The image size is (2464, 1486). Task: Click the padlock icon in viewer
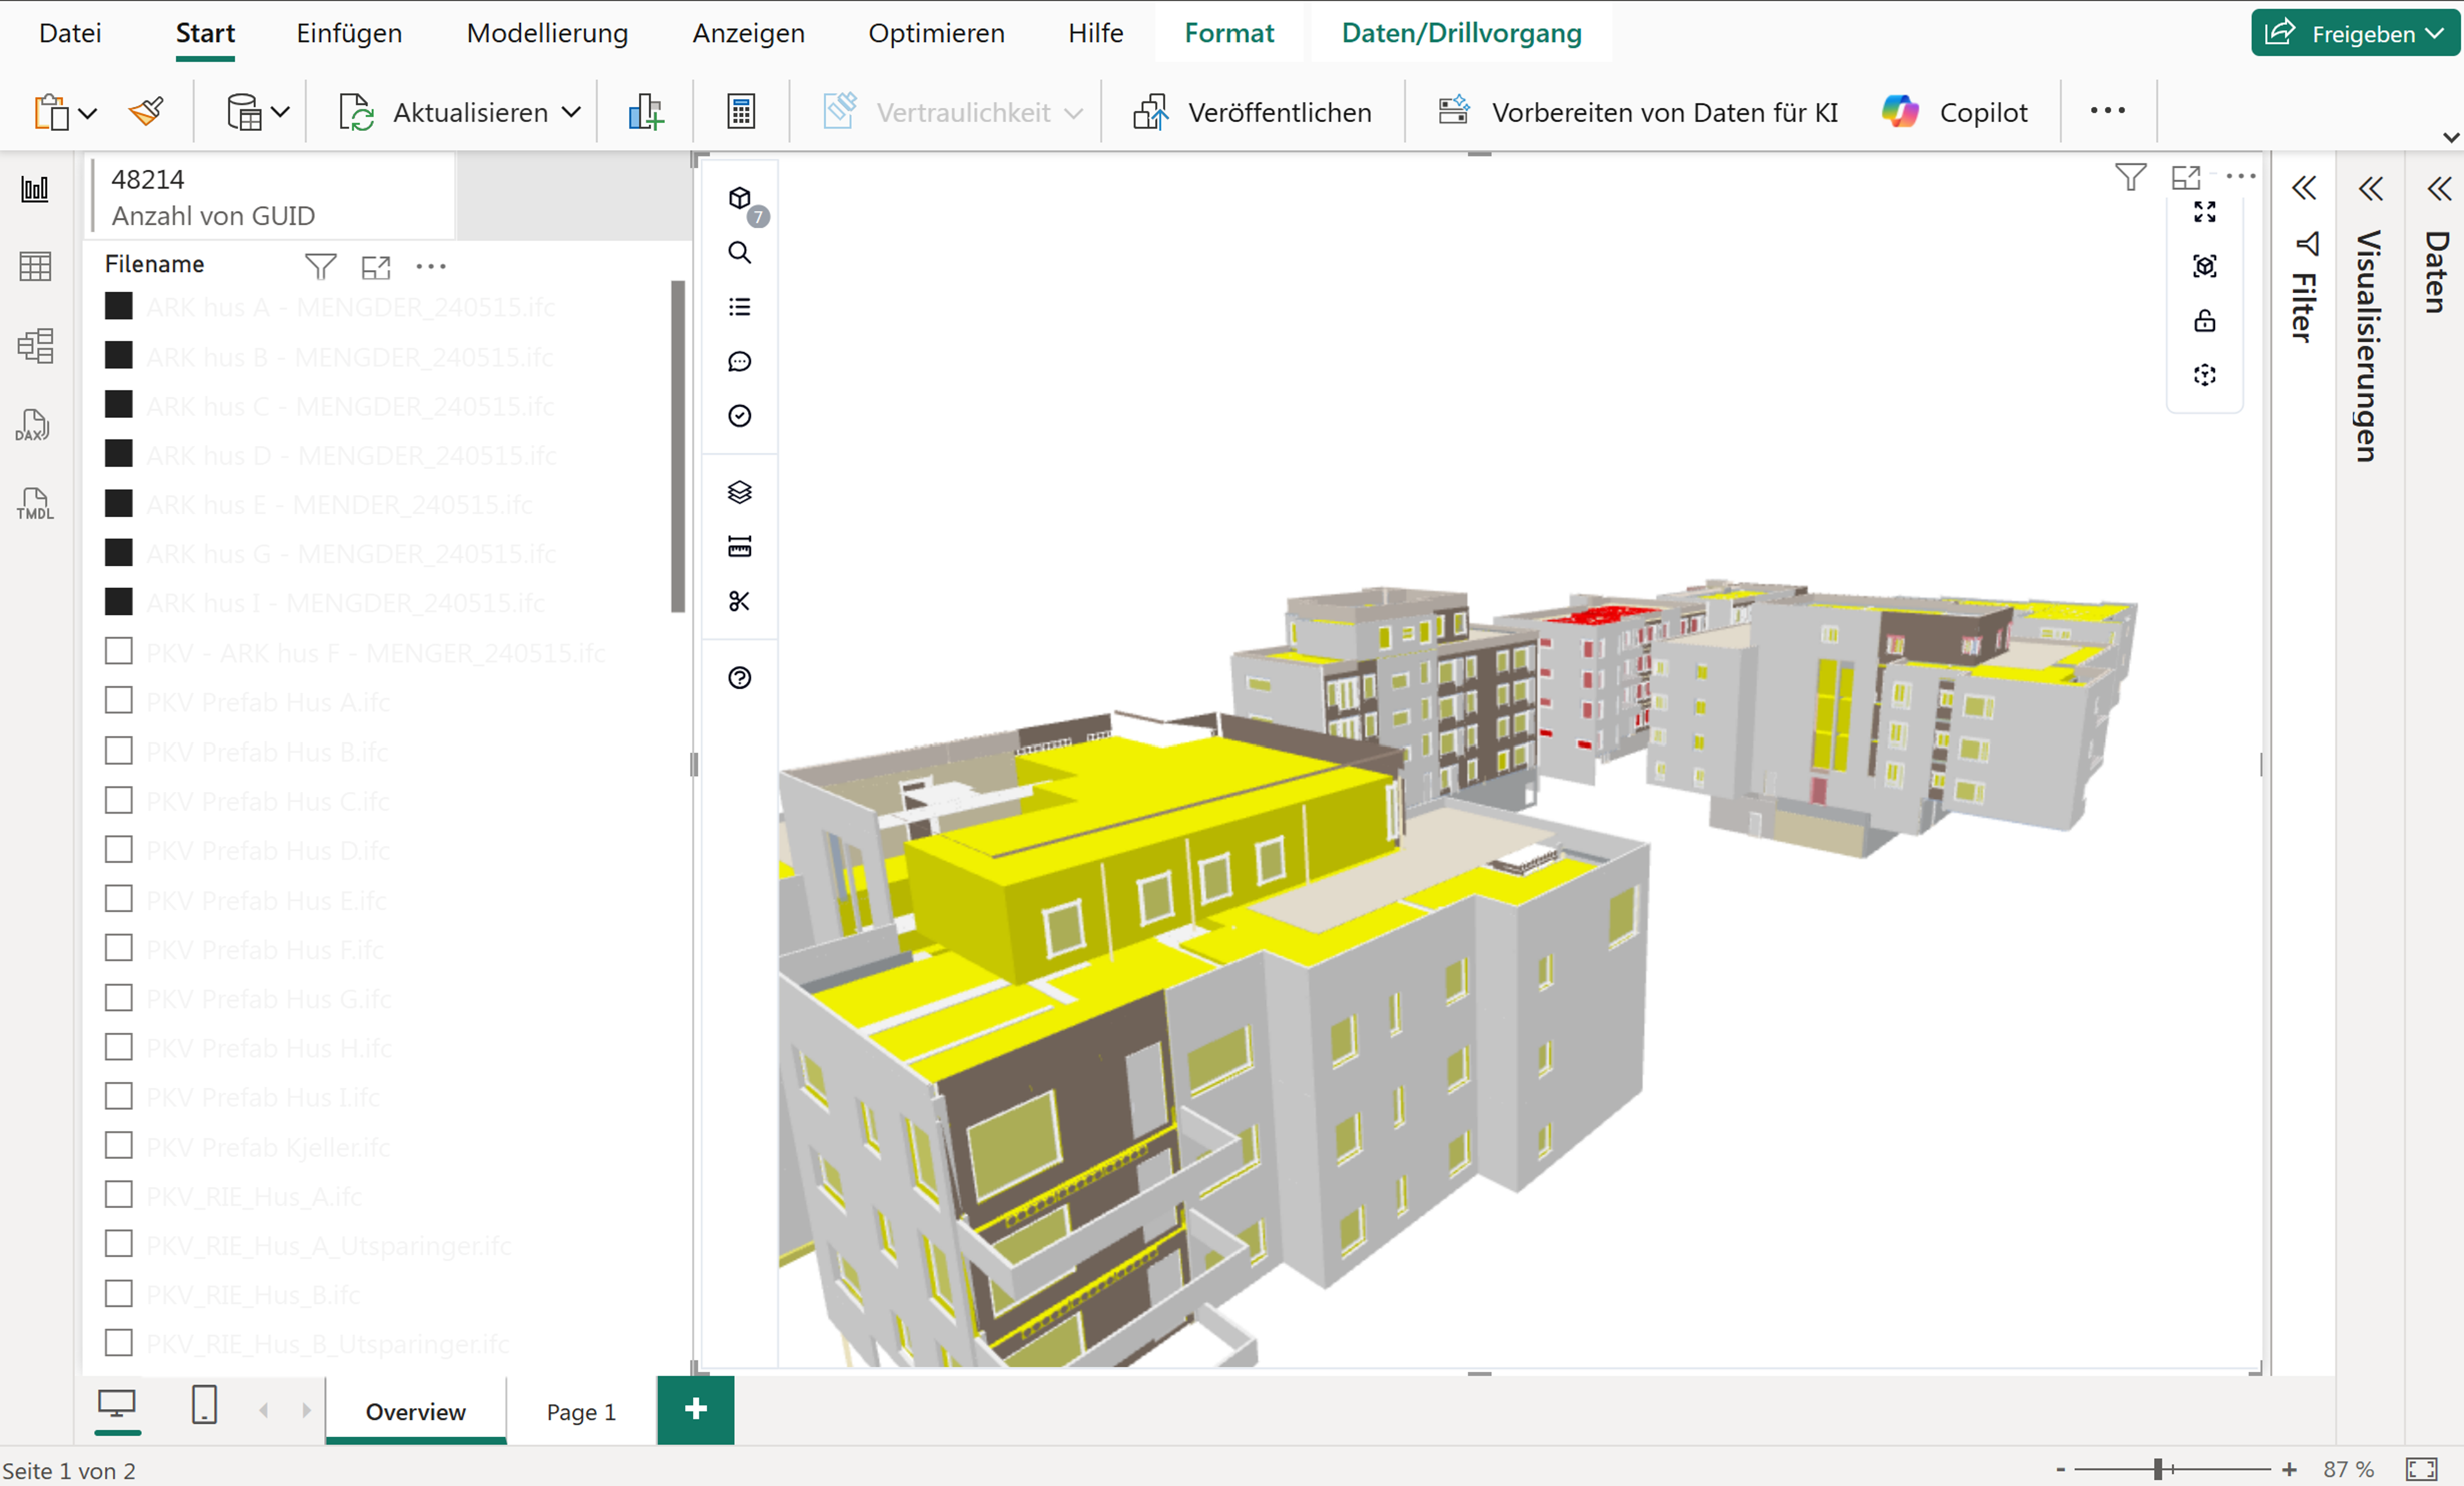2204,321
